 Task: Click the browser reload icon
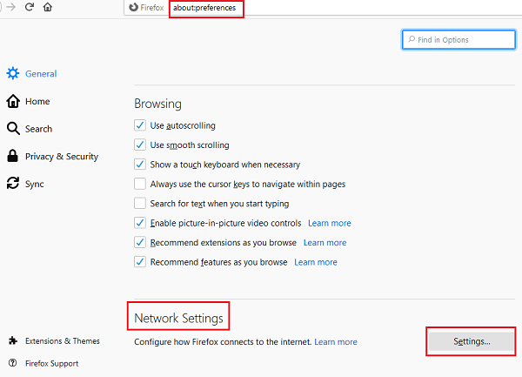[x=29, y=7]
